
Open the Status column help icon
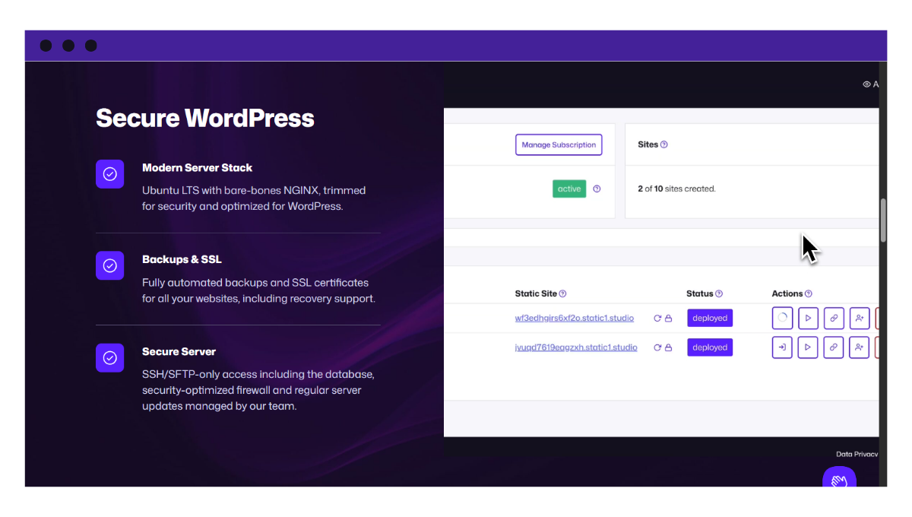click(719, 293)
